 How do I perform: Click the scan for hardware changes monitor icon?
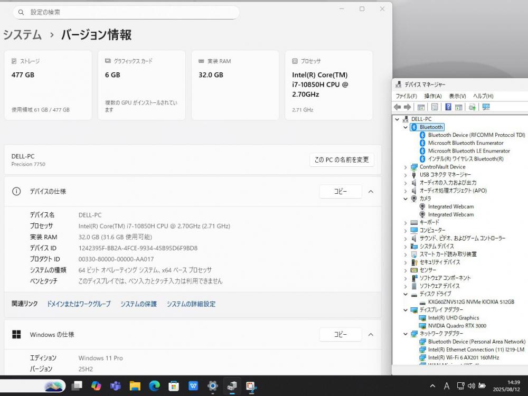tap(486, 107)
